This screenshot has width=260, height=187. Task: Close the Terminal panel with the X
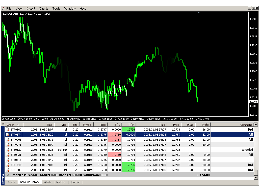coord(3,123)
